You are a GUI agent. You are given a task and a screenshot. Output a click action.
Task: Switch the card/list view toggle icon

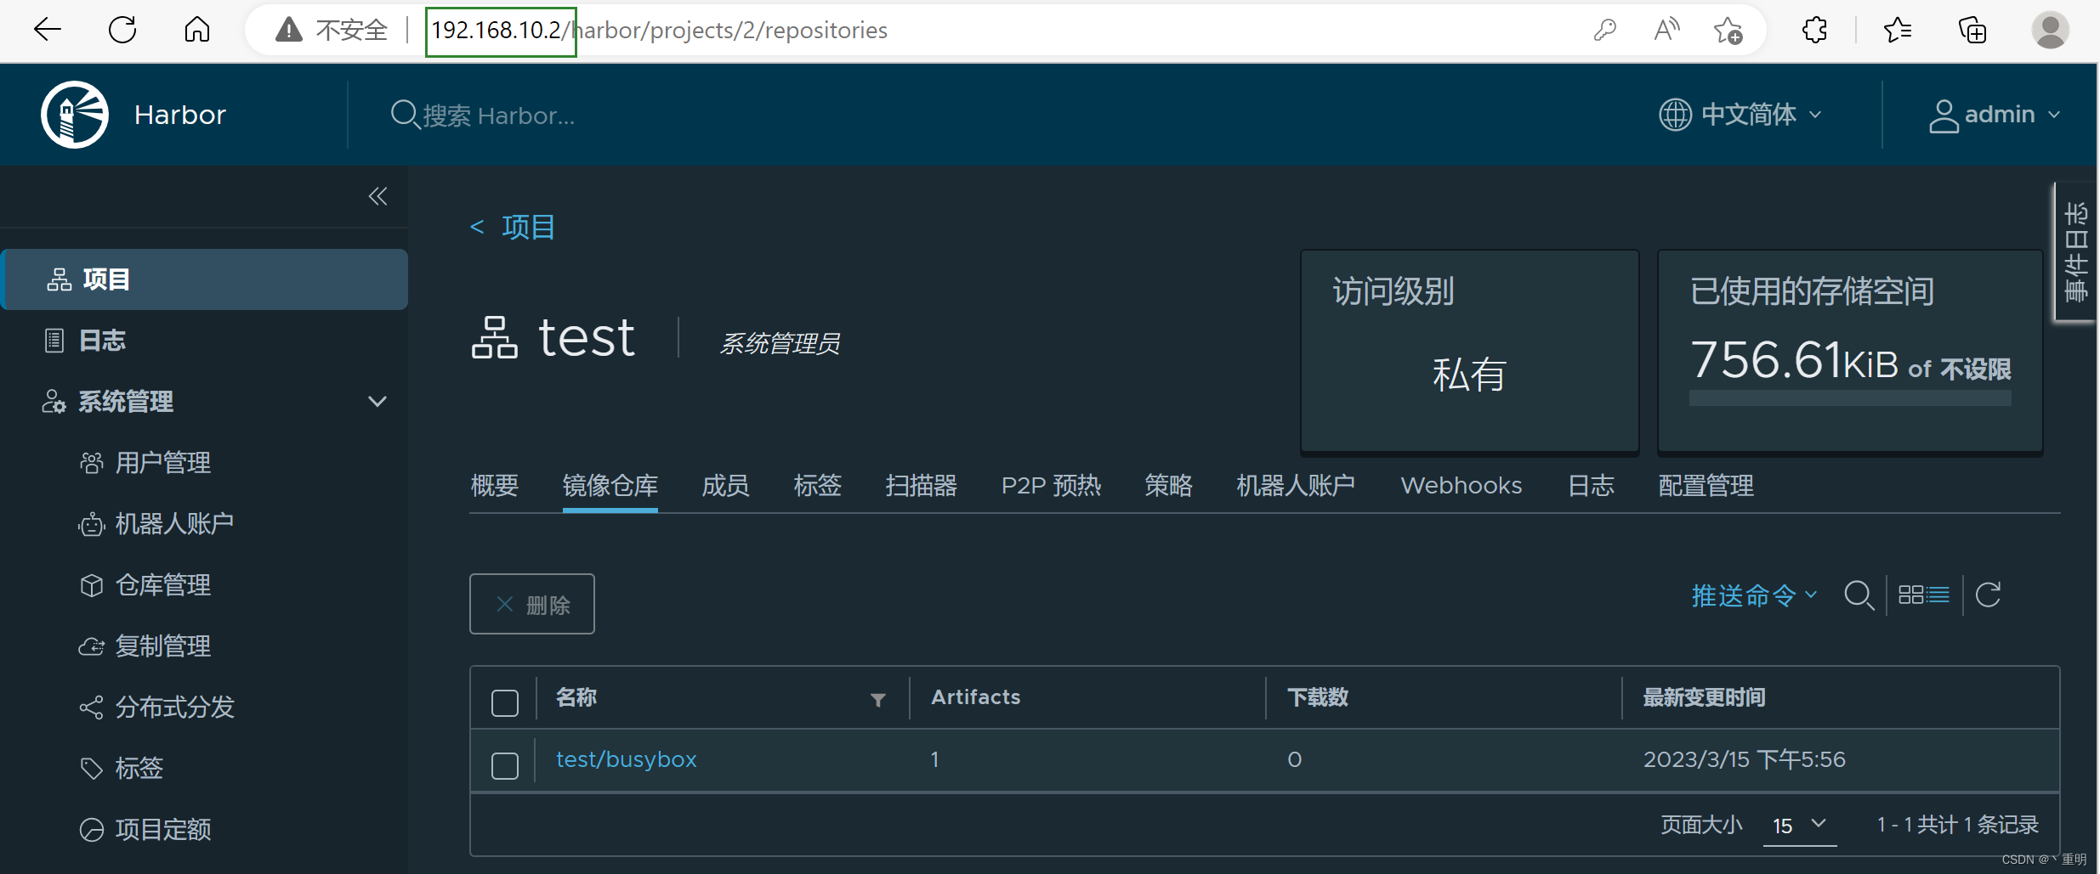point(1924,595)
